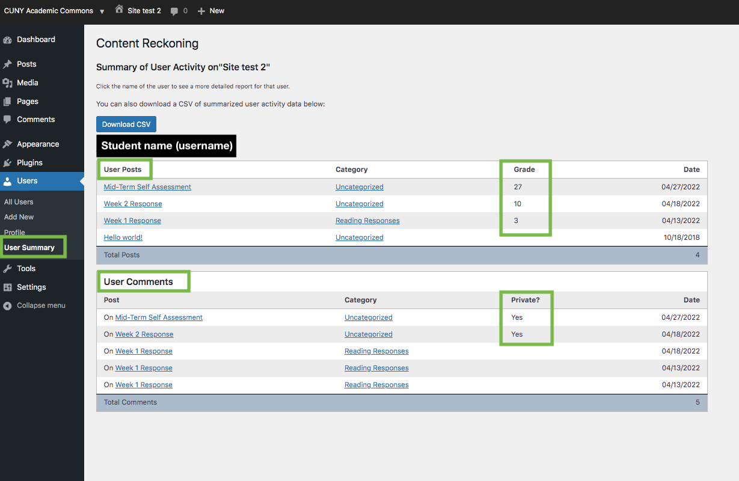Open the Profile submenu item

(x=15, y=233)
